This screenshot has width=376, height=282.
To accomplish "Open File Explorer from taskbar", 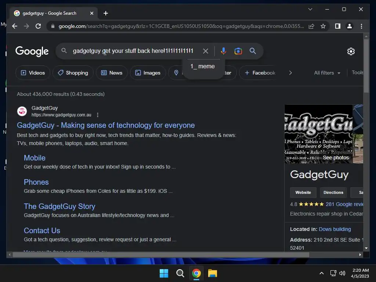I will 213,273.
